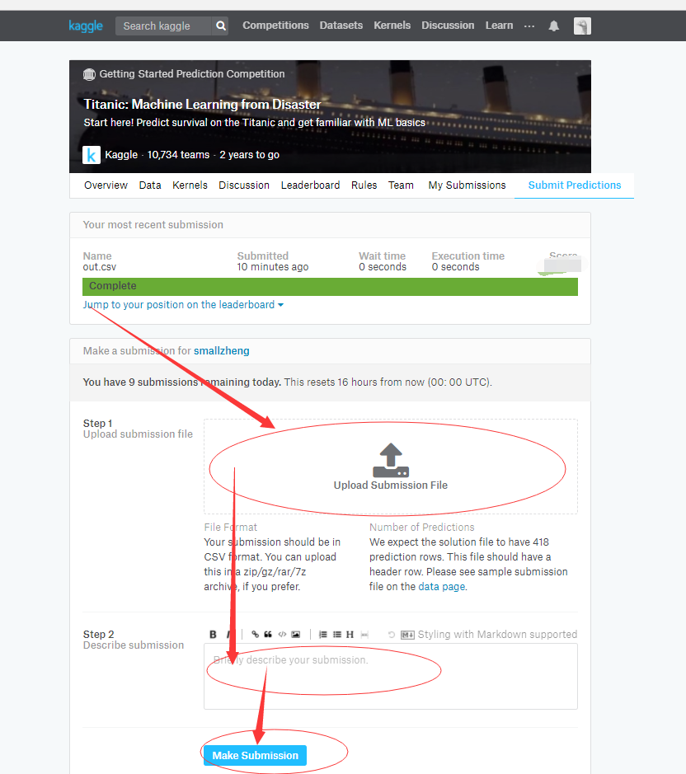The width and height of the screenshot is (686, 774).
Task: Click Upload Submission File label
Action: [390, 486]
